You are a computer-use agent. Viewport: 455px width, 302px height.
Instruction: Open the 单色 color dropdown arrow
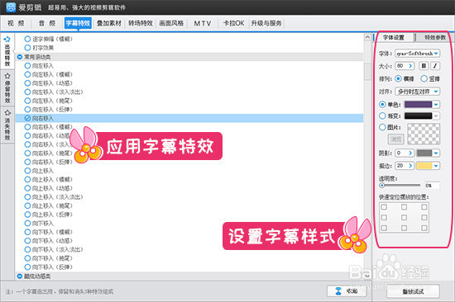click(436, 104)
